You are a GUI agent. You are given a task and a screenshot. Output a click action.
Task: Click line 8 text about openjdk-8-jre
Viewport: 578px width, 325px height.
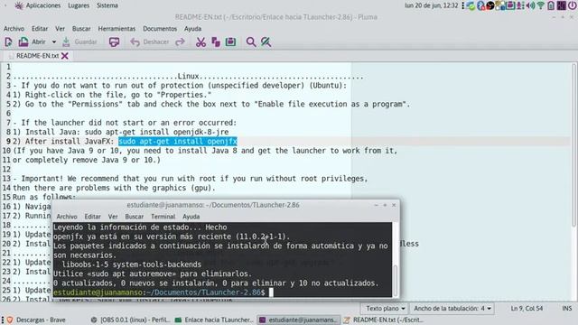121,132
